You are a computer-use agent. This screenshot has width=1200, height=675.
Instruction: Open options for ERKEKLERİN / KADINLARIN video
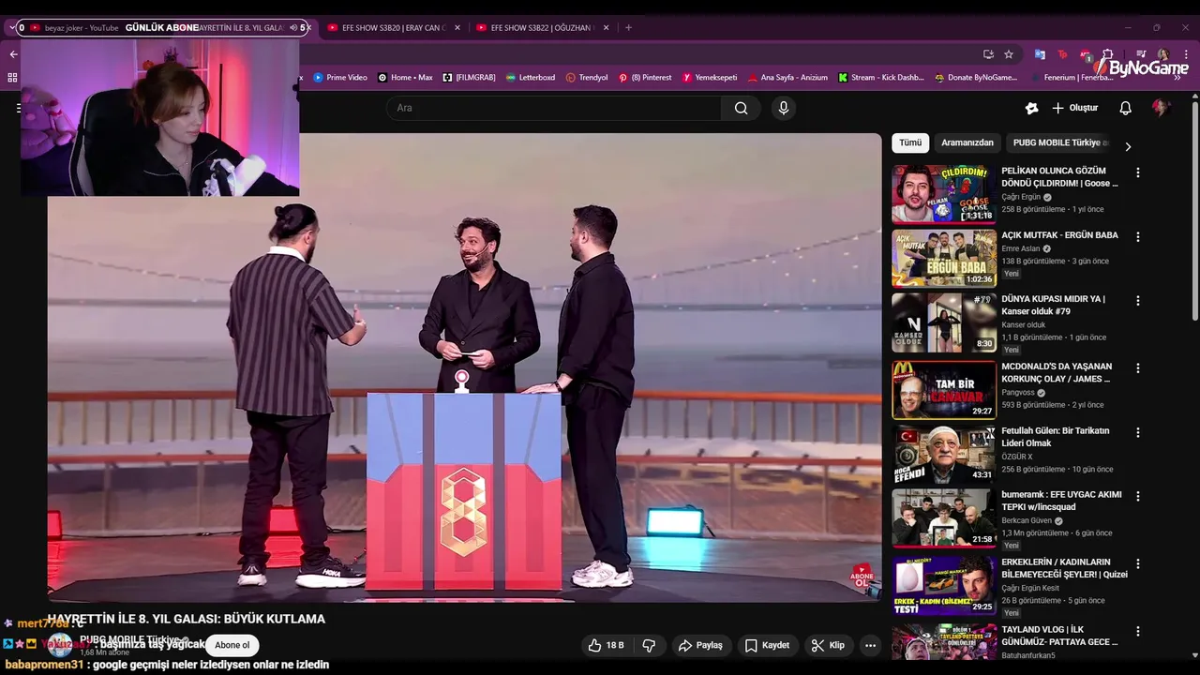click(1138, 563)
